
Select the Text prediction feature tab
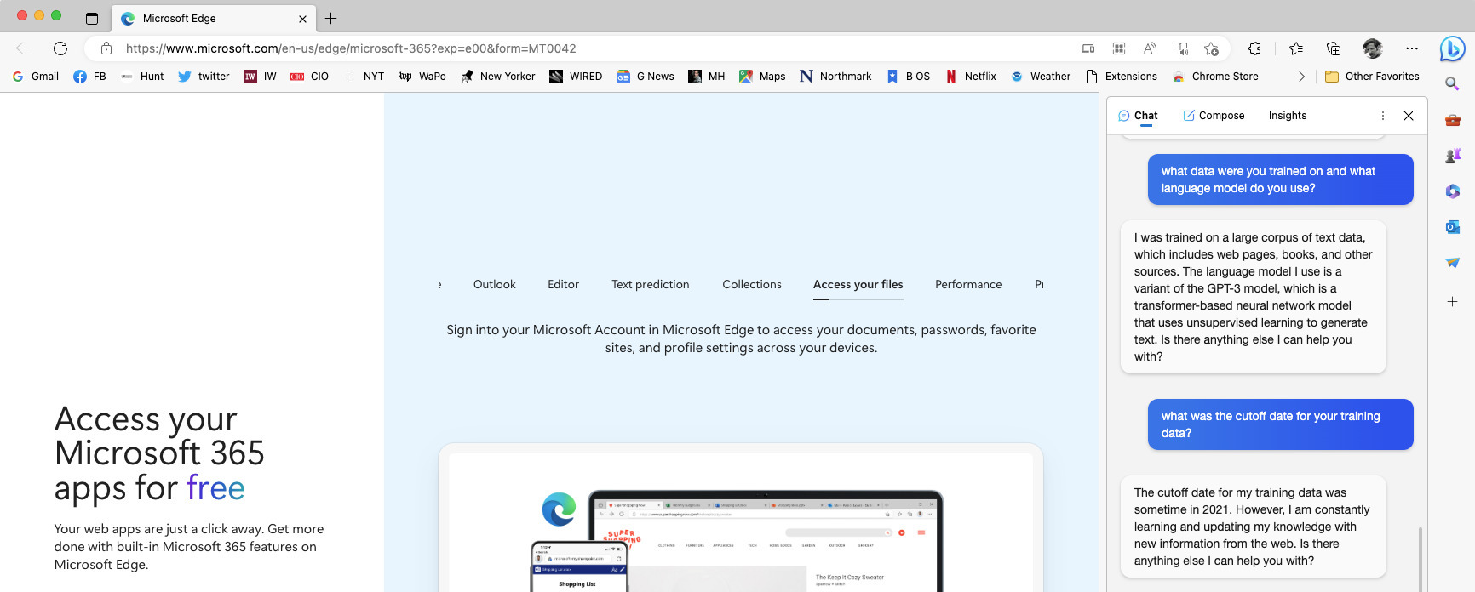coord(650,285)
